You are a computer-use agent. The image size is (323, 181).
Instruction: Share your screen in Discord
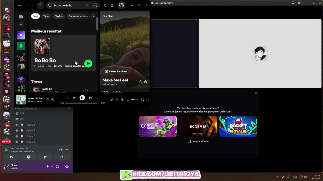(x=28, y=157)
